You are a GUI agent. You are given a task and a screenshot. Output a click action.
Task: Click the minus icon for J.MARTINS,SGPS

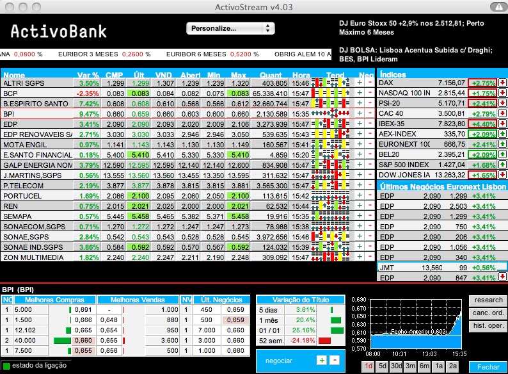(370, 175)
